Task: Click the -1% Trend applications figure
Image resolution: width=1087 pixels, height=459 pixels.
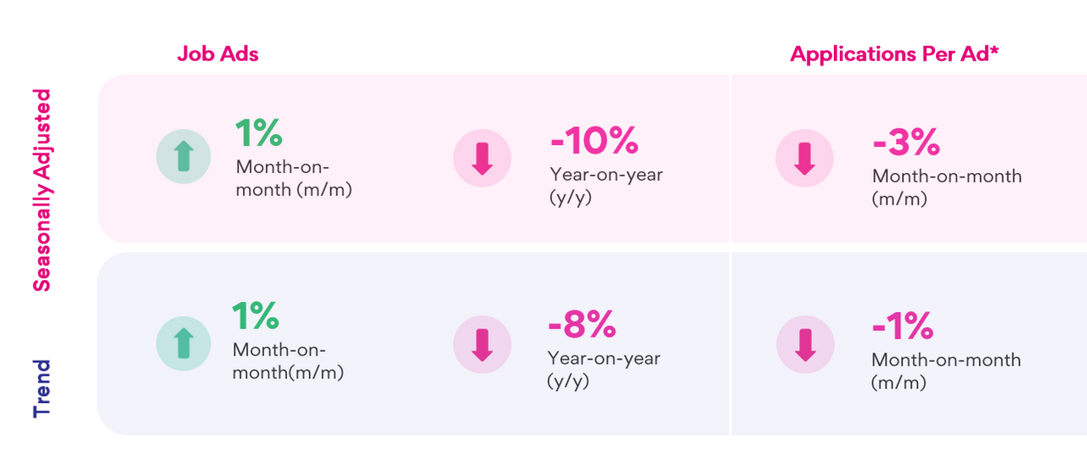Action: [x=903, y=326]
